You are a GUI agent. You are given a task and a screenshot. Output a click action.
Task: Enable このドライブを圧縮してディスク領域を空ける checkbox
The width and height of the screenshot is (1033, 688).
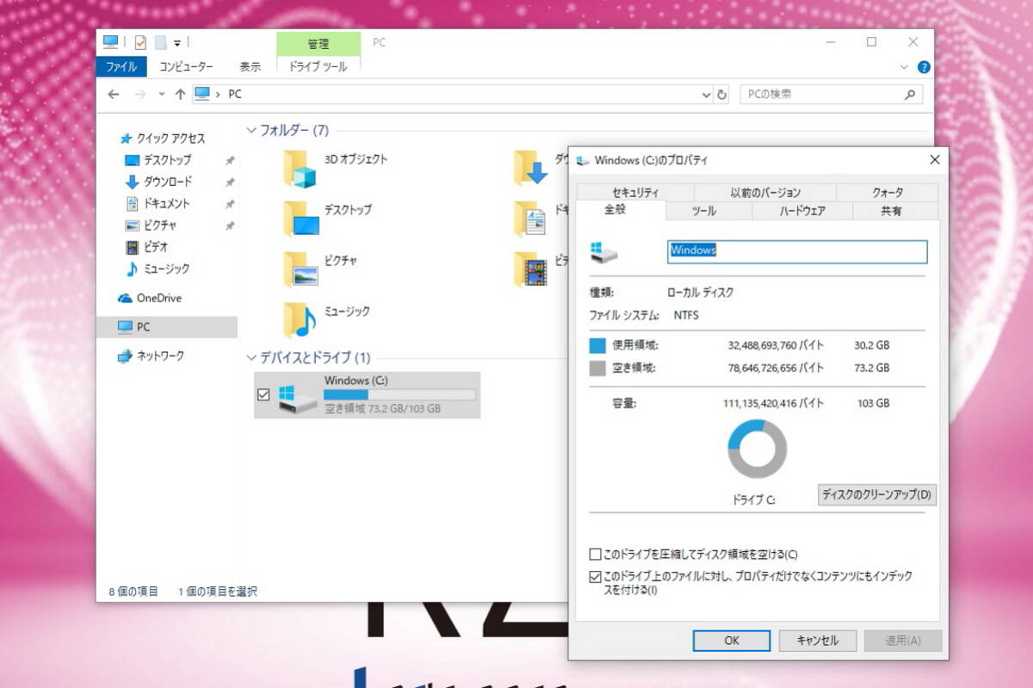tap(595, 555)
